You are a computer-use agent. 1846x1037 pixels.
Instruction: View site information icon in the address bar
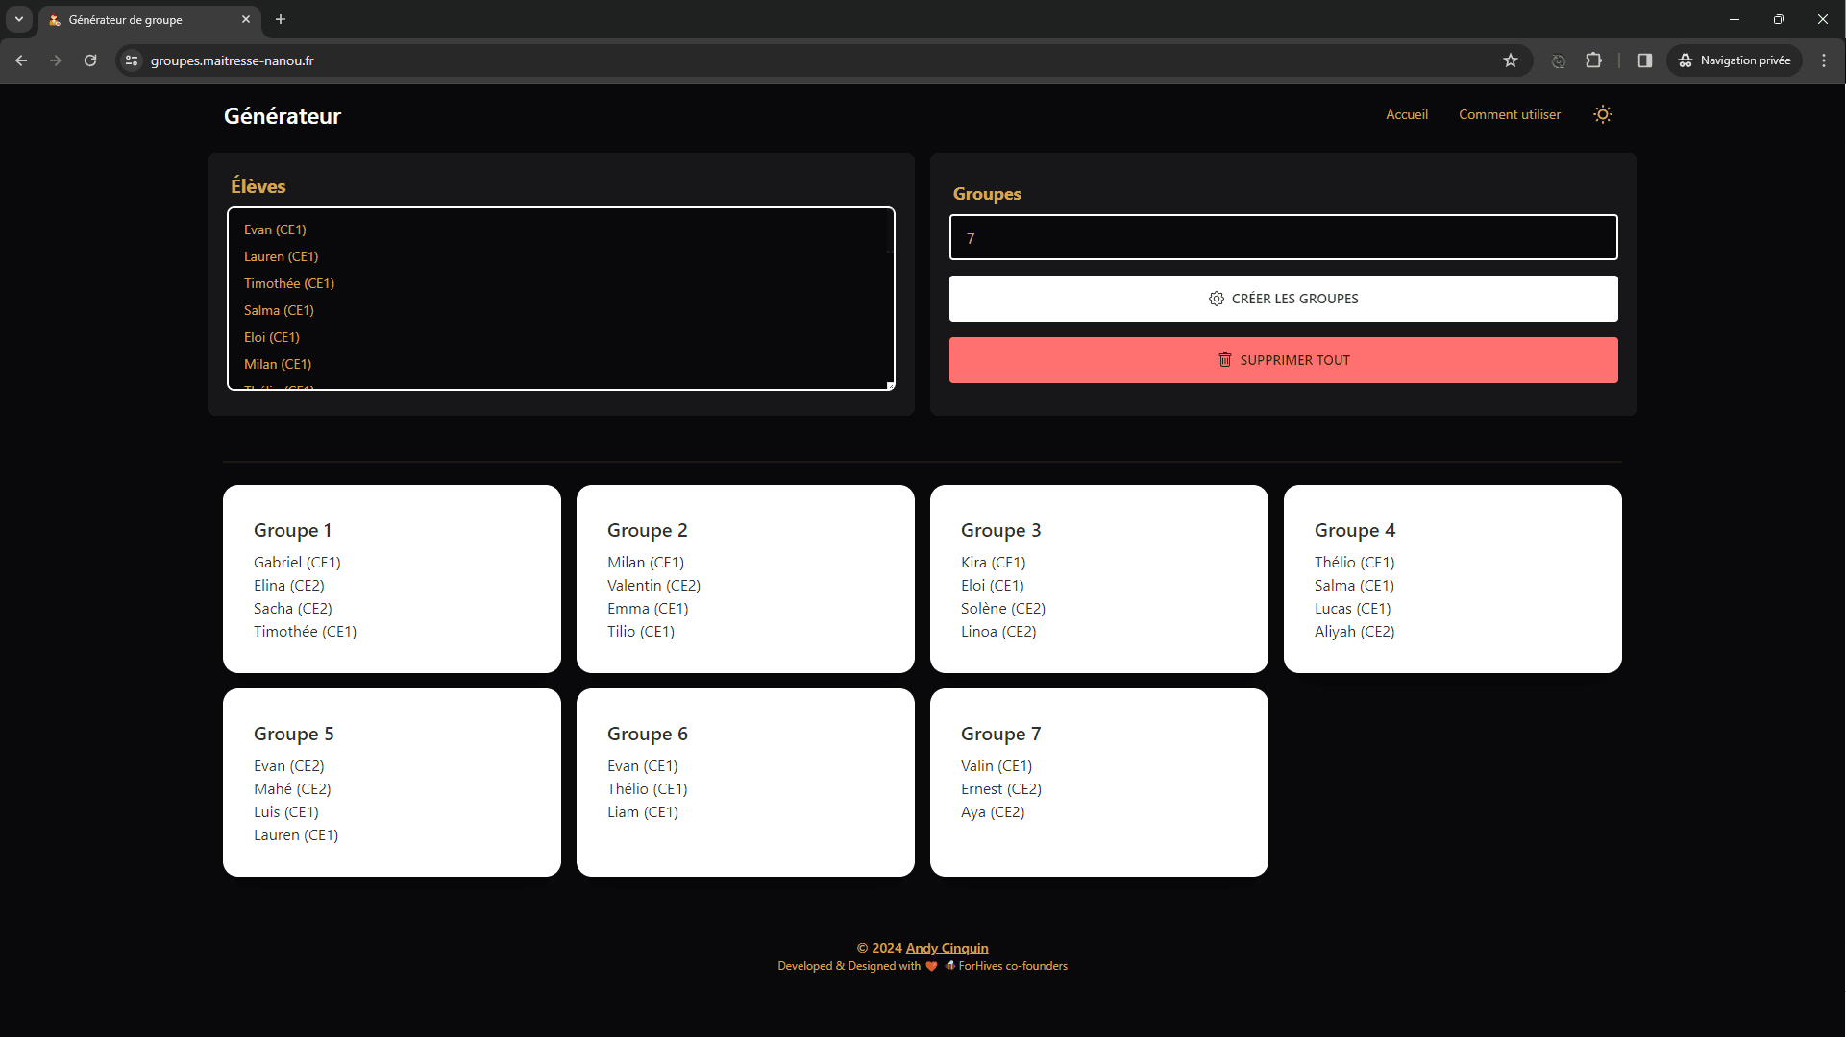[132, 60]
